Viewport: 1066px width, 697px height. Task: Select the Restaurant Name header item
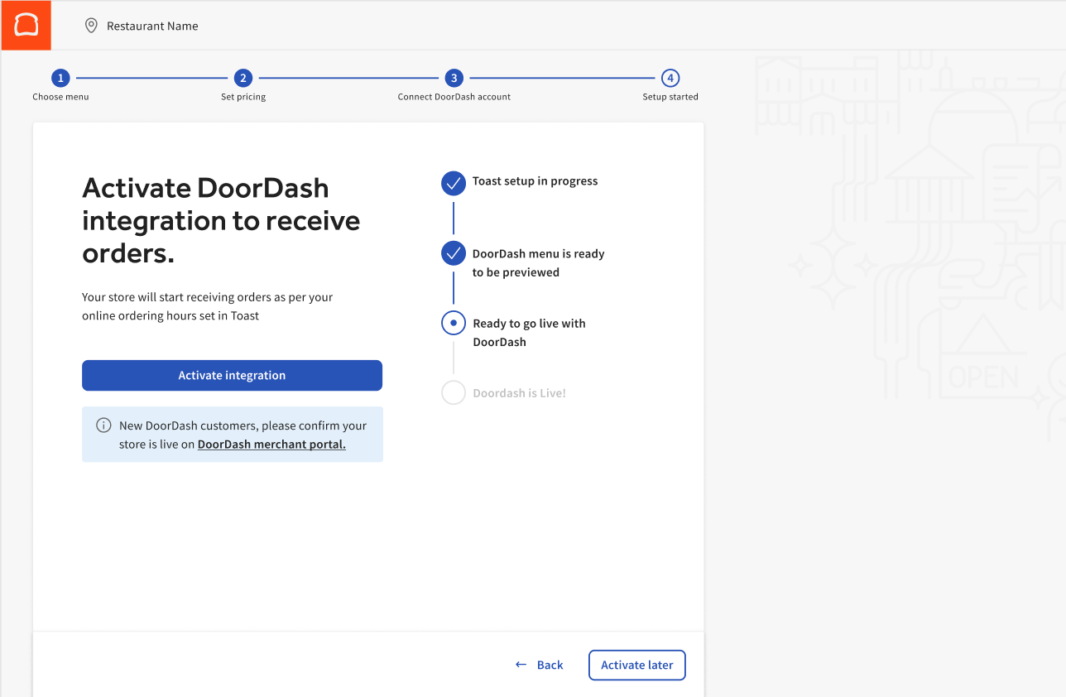151,25
